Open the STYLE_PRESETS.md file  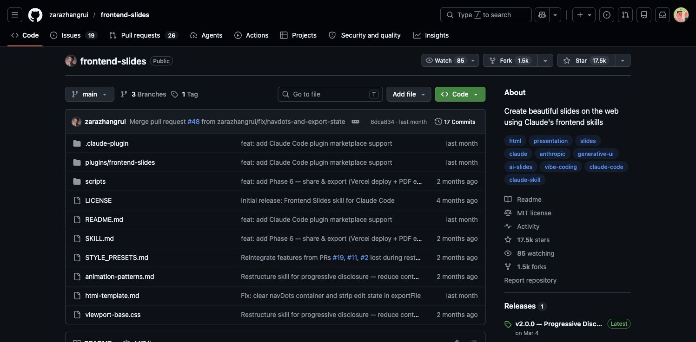click(117, 258)
